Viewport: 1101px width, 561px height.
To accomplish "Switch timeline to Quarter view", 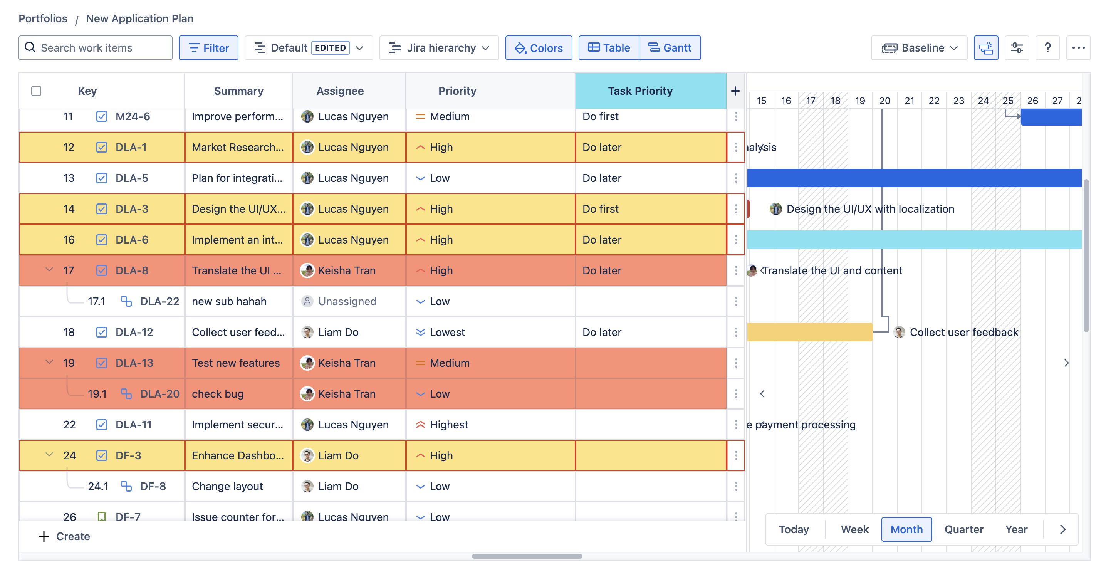I will pyautogui.click(x=963, y=529).
